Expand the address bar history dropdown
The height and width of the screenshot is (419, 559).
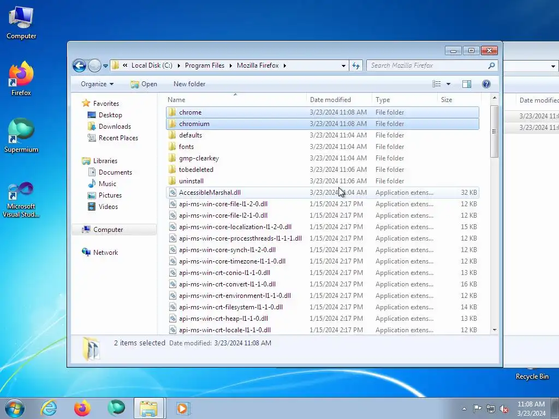click(x=343, y=65)
